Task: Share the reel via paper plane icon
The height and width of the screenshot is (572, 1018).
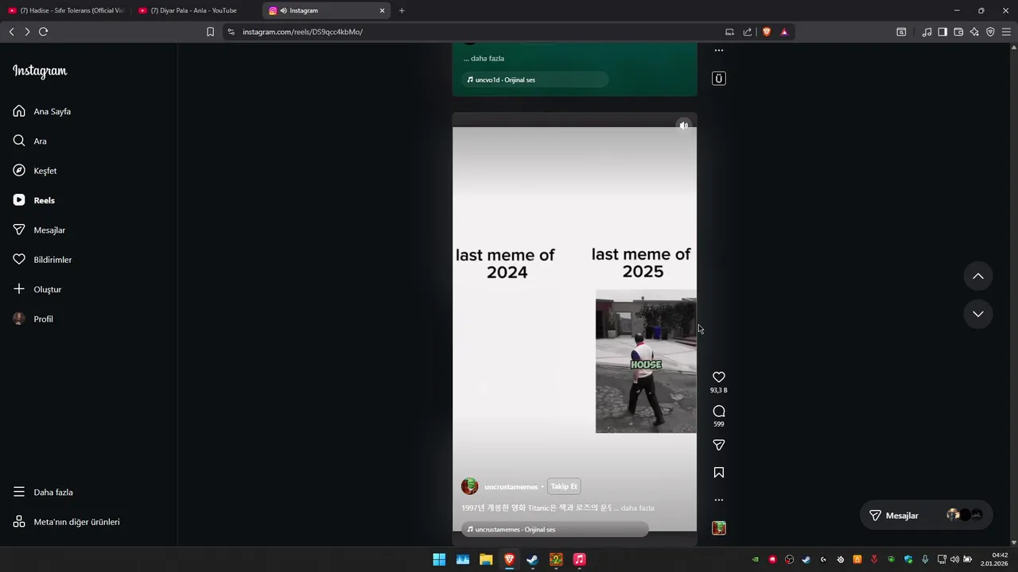Action: point(719,445)
